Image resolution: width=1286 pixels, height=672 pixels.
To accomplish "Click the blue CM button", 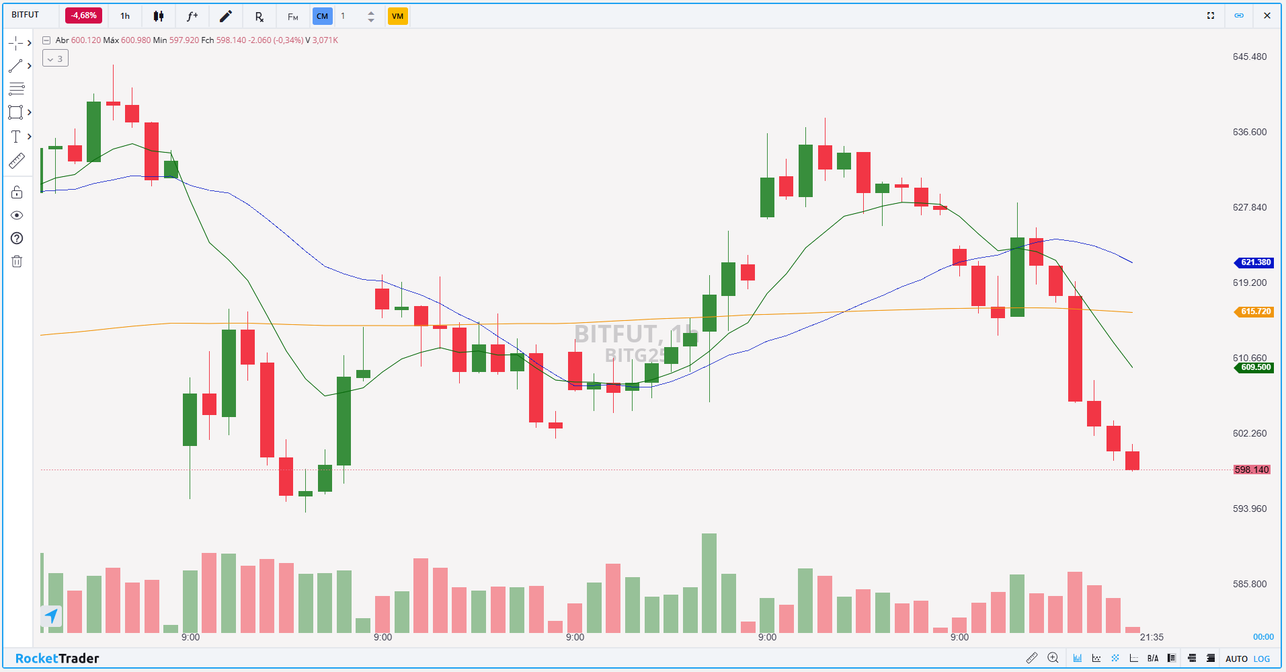I will click(x=323, y=15).
